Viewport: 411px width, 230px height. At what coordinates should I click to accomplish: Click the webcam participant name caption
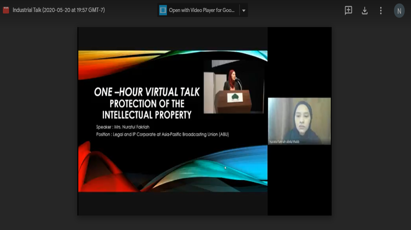tap(284, 142)
